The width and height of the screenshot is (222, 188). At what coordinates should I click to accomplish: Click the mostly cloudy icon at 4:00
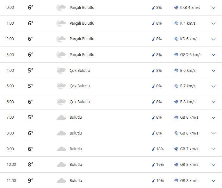[61, 70]
